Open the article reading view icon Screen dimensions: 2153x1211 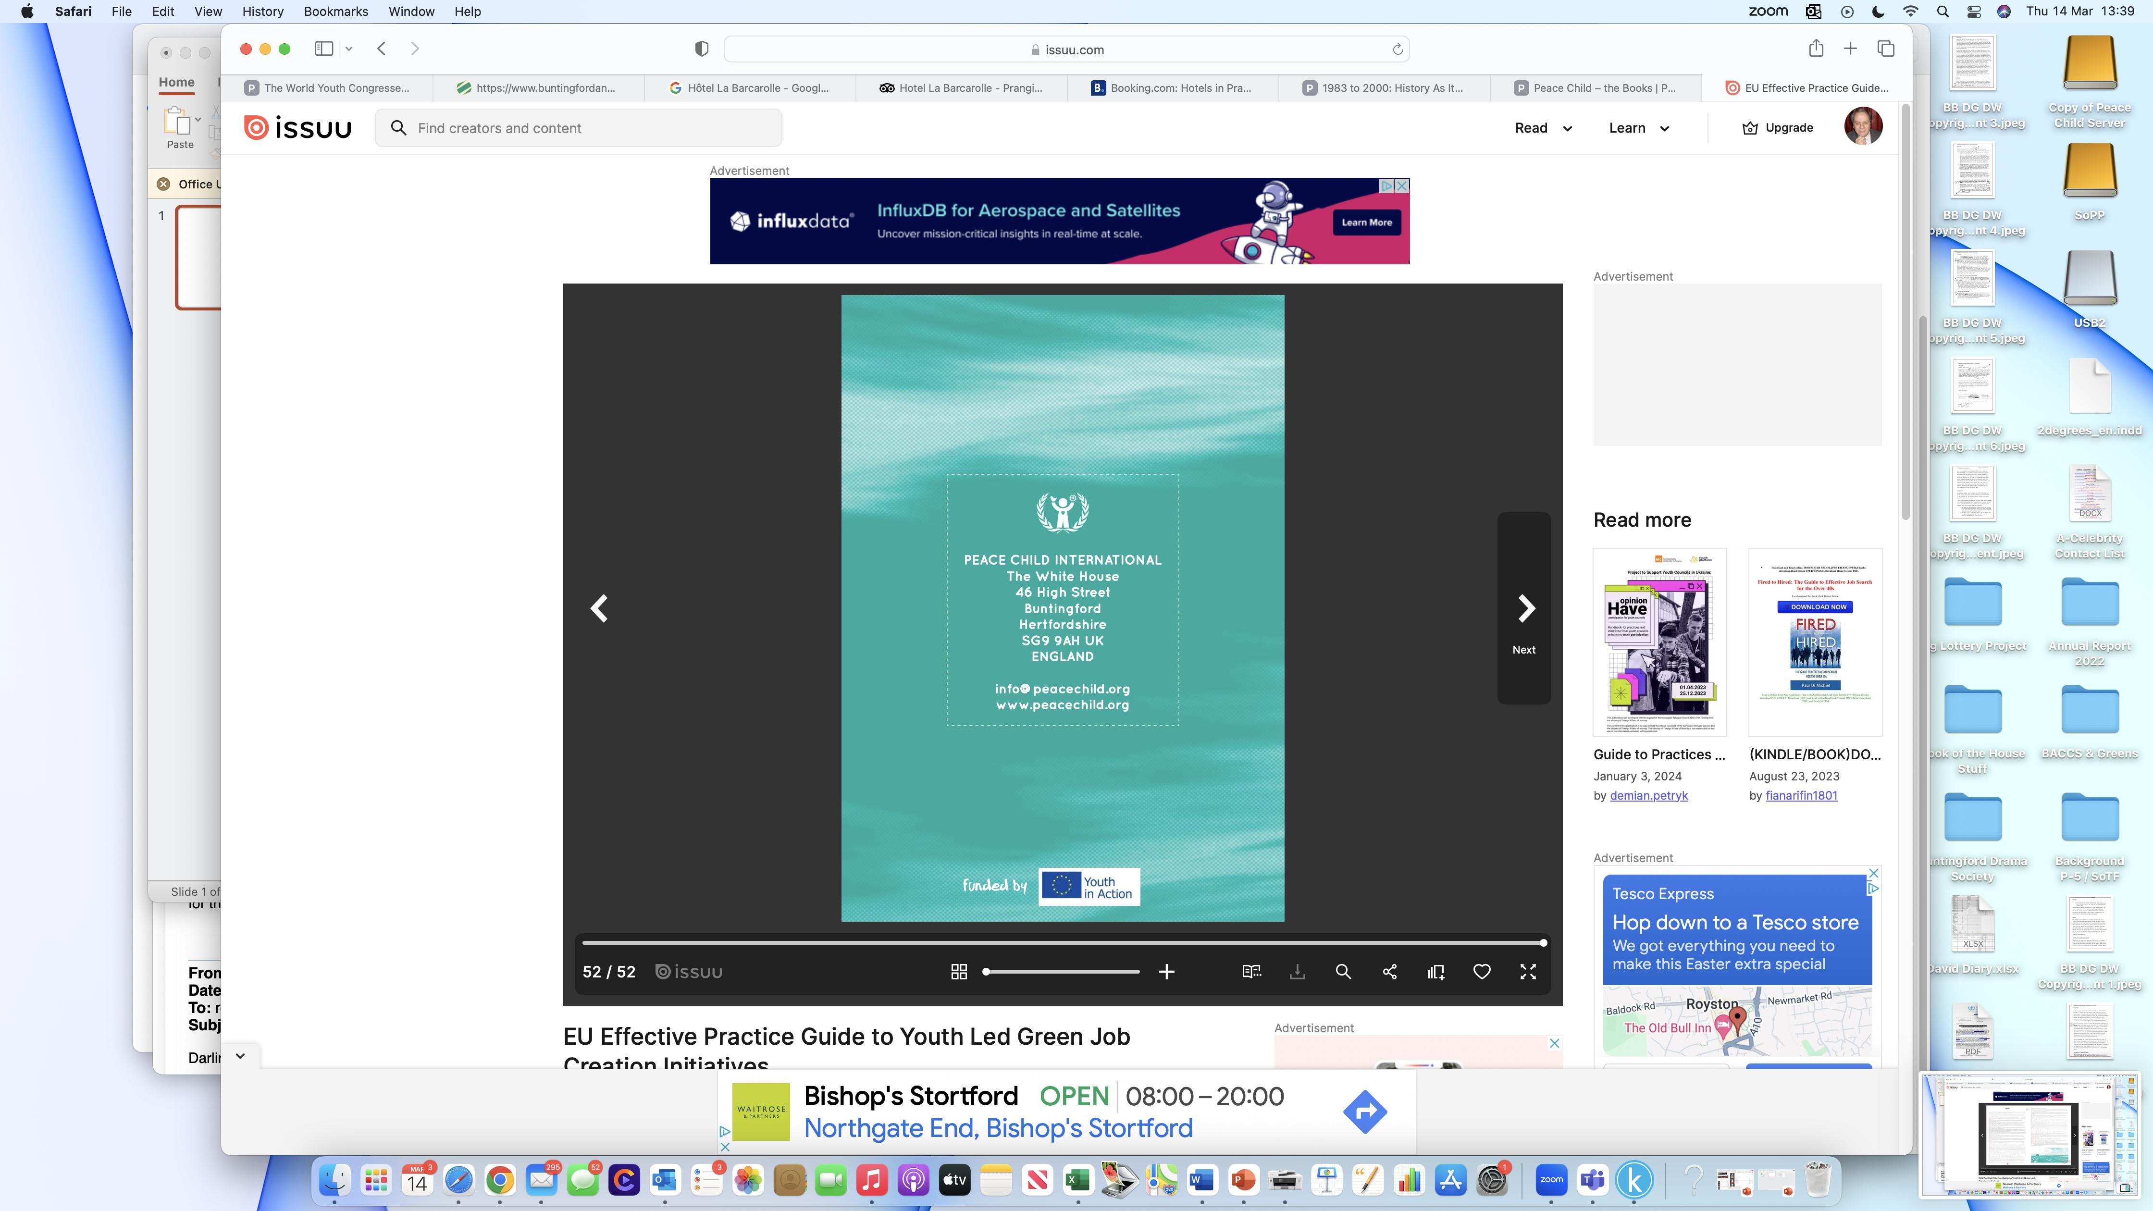tap(1251, 971)
